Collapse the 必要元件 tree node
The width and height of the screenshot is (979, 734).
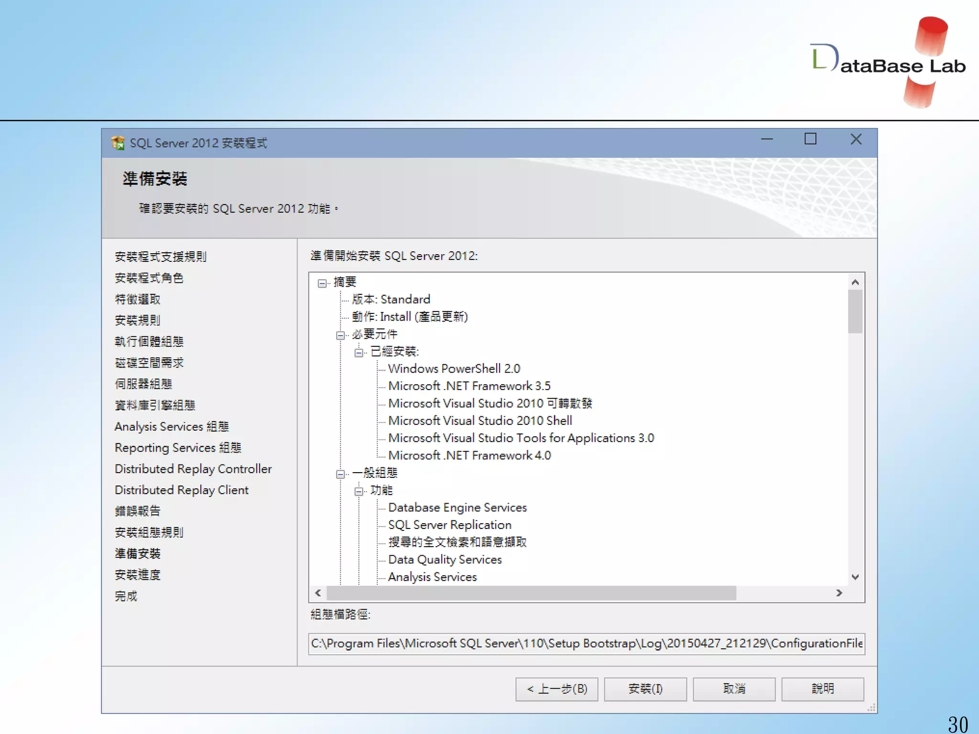[x=340, y=335]
